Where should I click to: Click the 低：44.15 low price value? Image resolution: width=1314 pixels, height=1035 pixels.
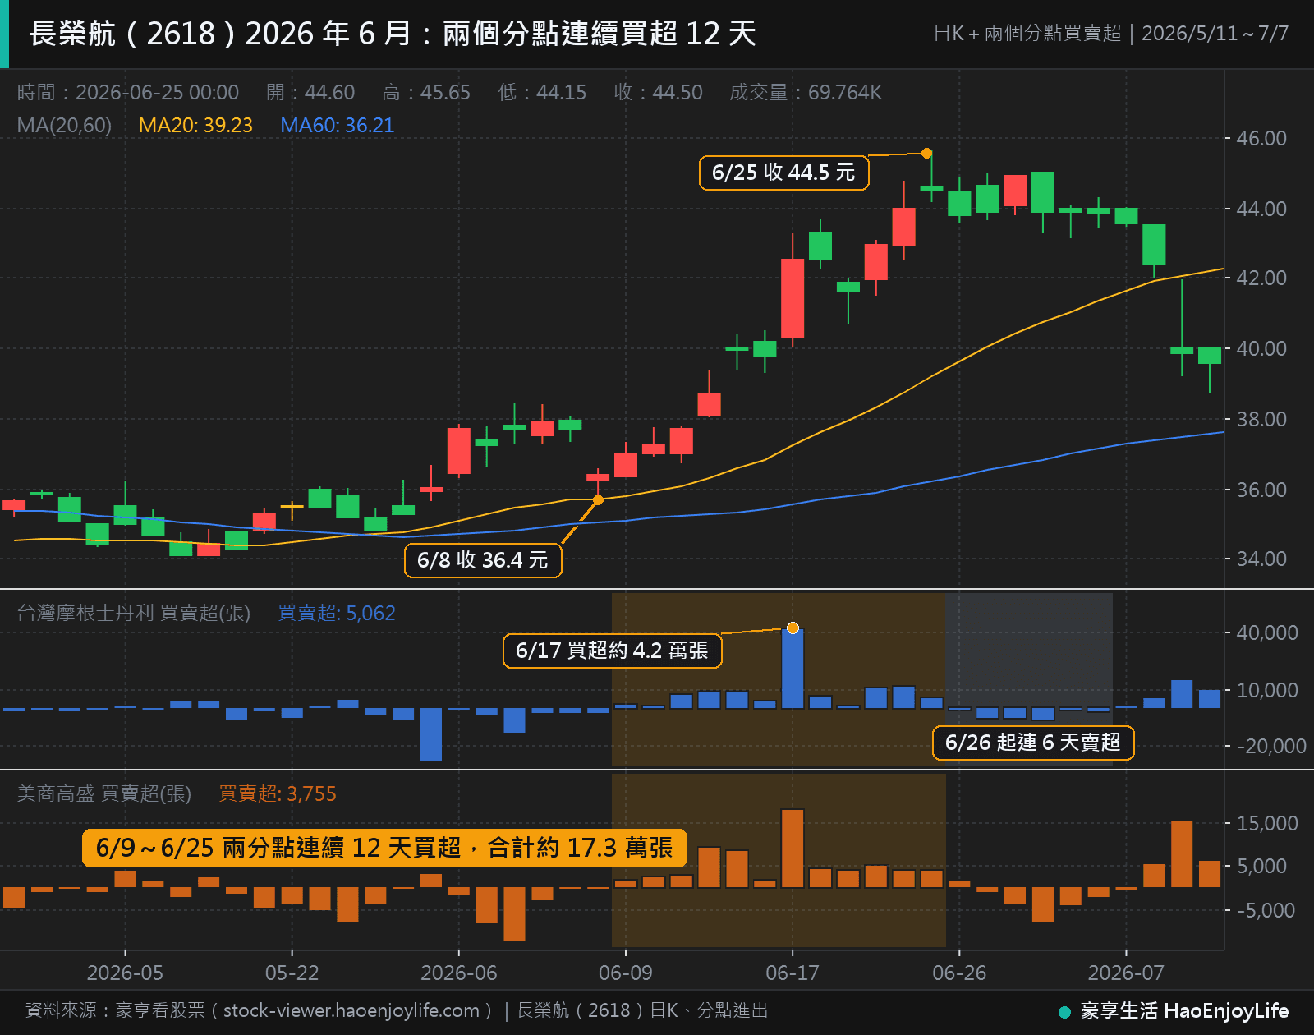click(542, 92)
